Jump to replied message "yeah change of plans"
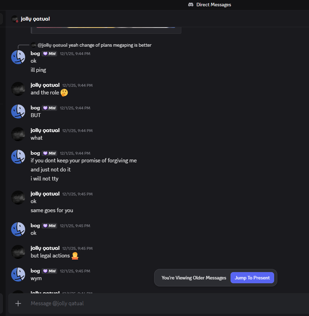Image resolution: width=309 pixels, height=316 pixels. 110,45
